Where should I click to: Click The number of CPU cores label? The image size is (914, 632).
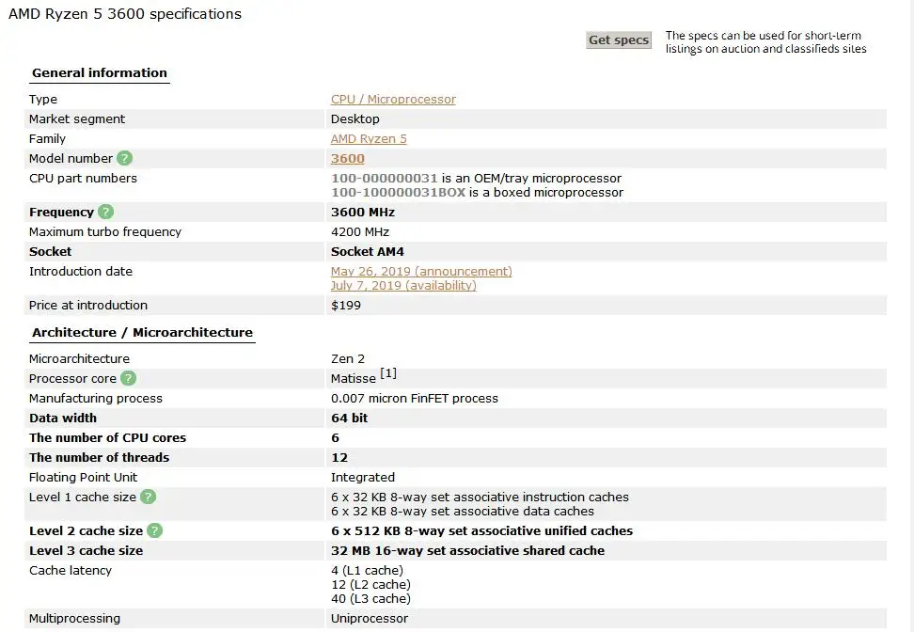[107, 438]
